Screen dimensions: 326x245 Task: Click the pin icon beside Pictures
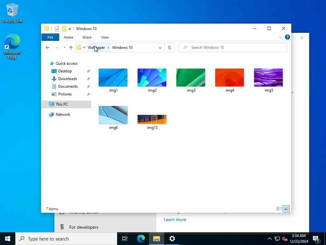click(x=89, y=94)
